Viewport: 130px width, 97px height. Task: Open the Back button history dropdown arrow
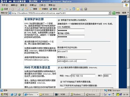pos(10,9)
